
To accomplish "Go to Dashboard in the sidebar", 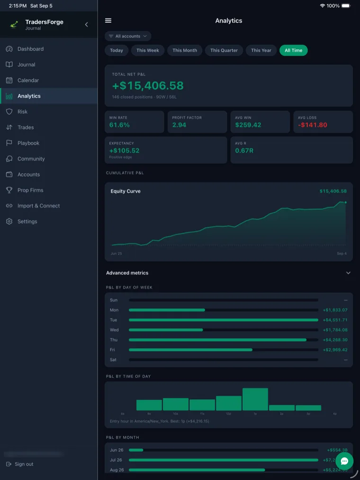I will tap(49, 49).
